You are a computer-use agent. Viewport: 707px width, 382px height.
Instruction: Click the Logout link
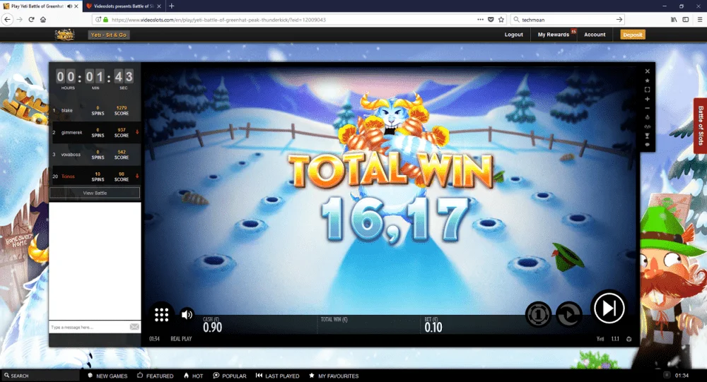(513, 35)
